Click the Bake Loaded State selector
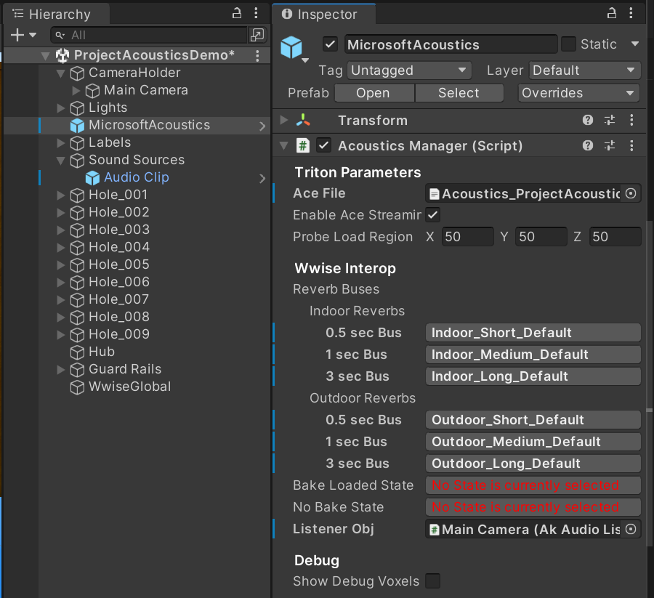 [533, 485]
